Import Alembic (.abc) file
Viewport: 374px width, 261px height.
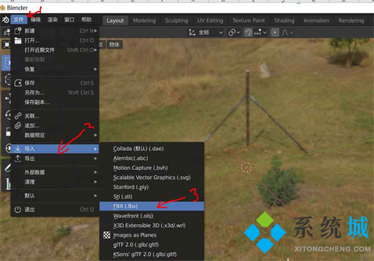(152, 158)
